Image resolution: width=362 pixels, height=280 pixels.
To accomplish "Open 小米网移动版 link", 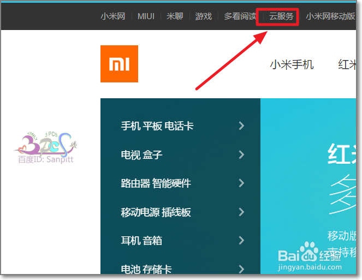I will point(330,16).
